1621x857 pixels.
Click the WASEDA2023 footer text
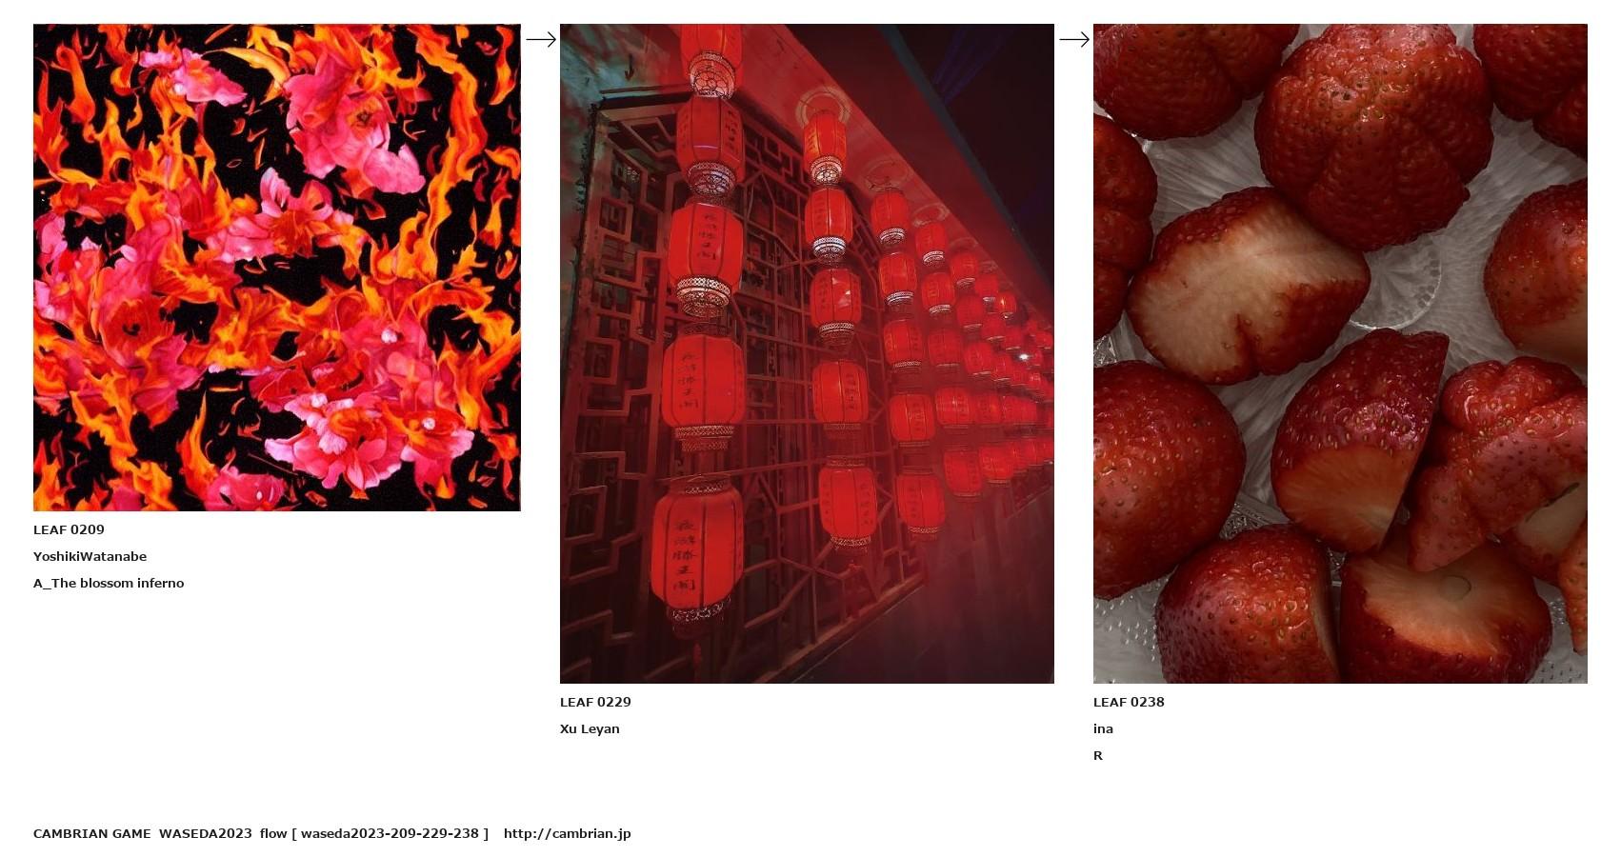[205, 833]
